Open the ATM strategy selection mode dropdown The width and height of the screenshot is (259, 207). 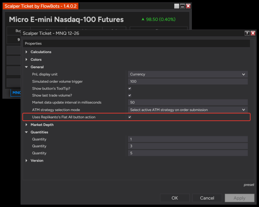coord(188,110)
